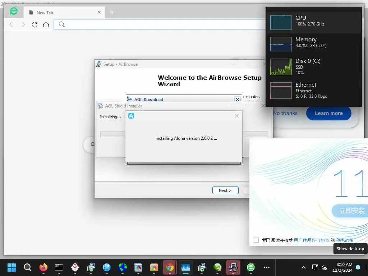Viewport: 368px width, 276px height.
Task: Click the red and white box taskbar icon
Action: (x=75, y=267)
